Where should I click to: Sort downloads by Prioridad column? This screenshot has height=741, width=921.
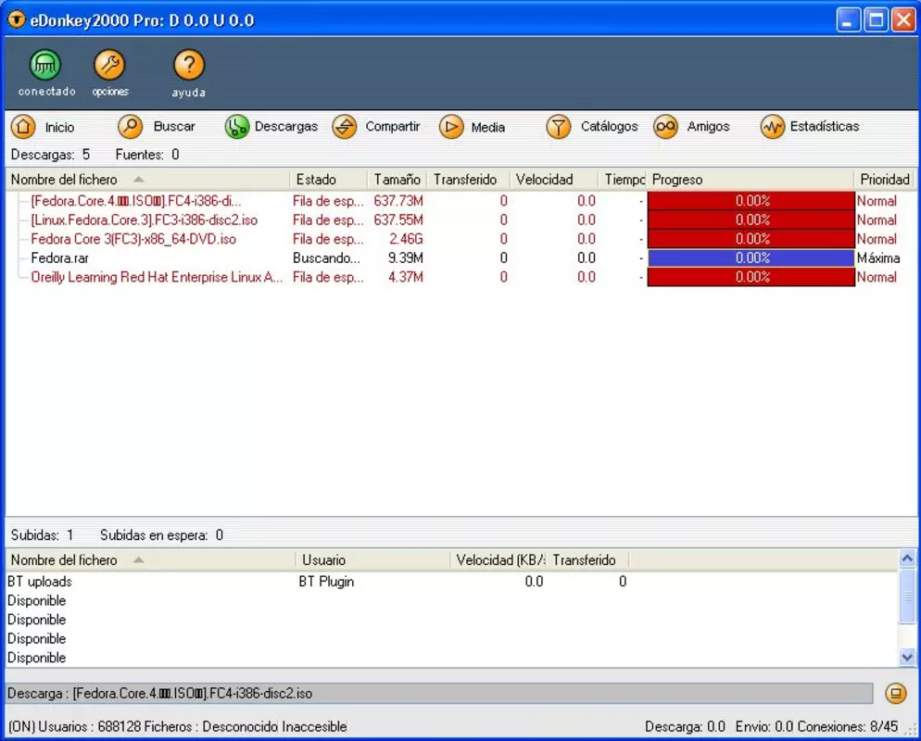[885, 180]
